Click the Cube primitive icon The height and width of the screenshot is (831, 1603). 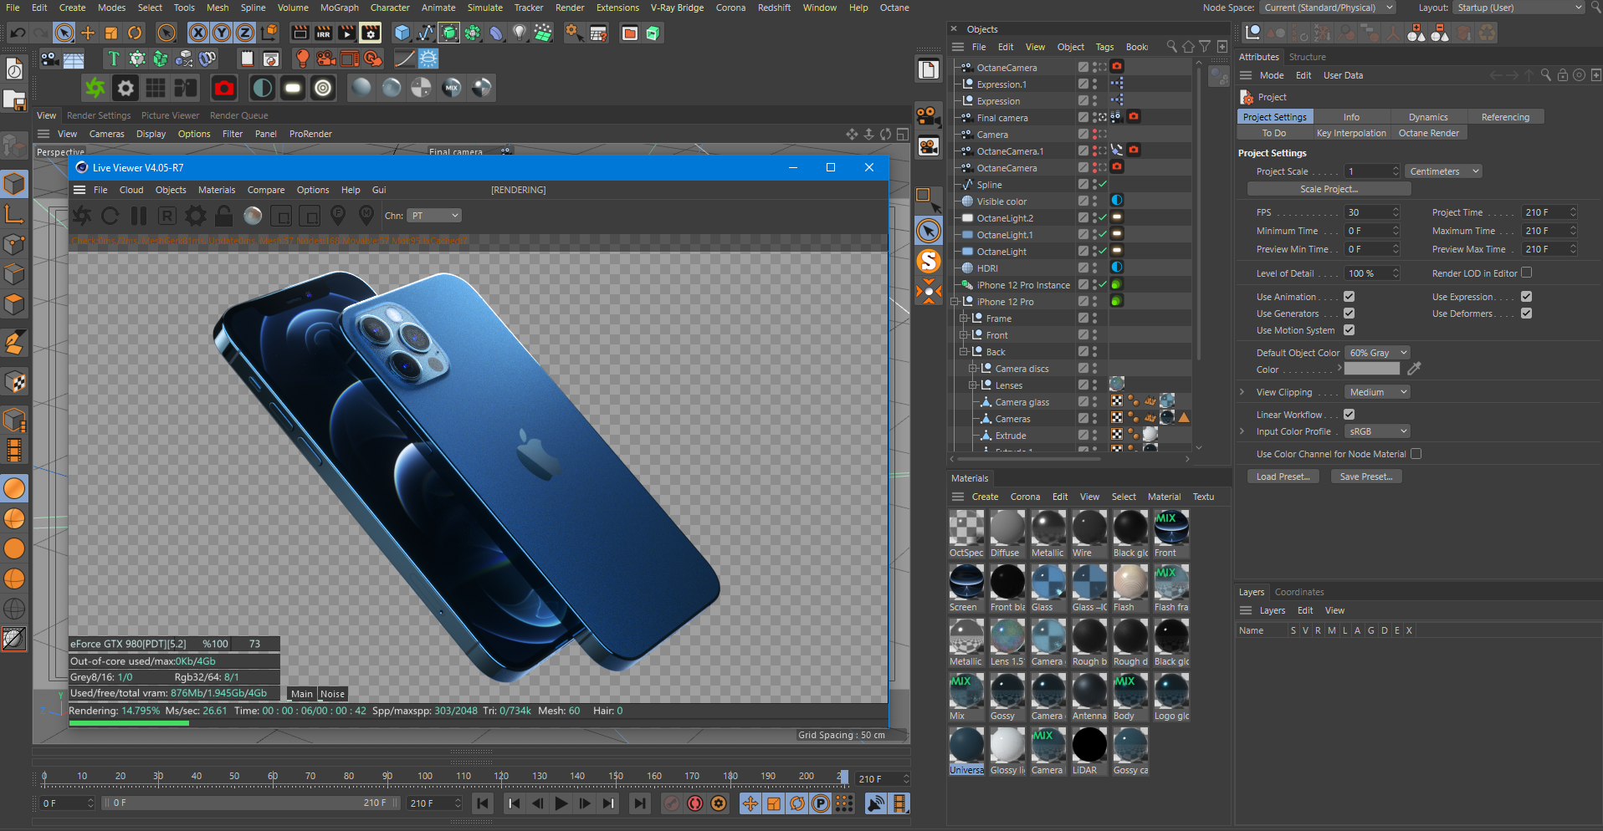pos(402,33)
